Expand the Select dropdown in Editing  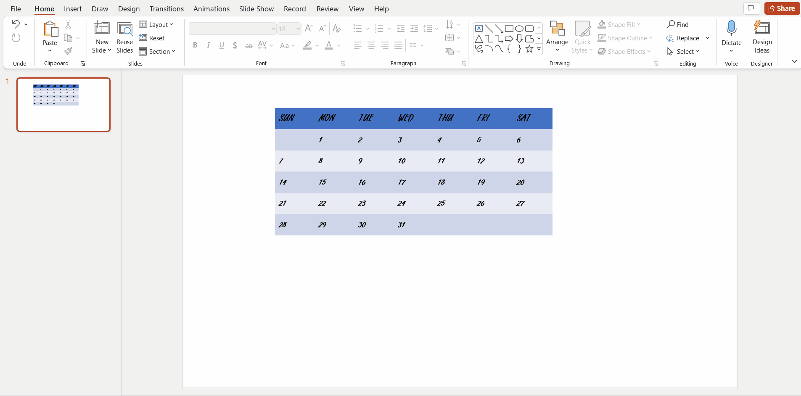click(x=687, y=51)
